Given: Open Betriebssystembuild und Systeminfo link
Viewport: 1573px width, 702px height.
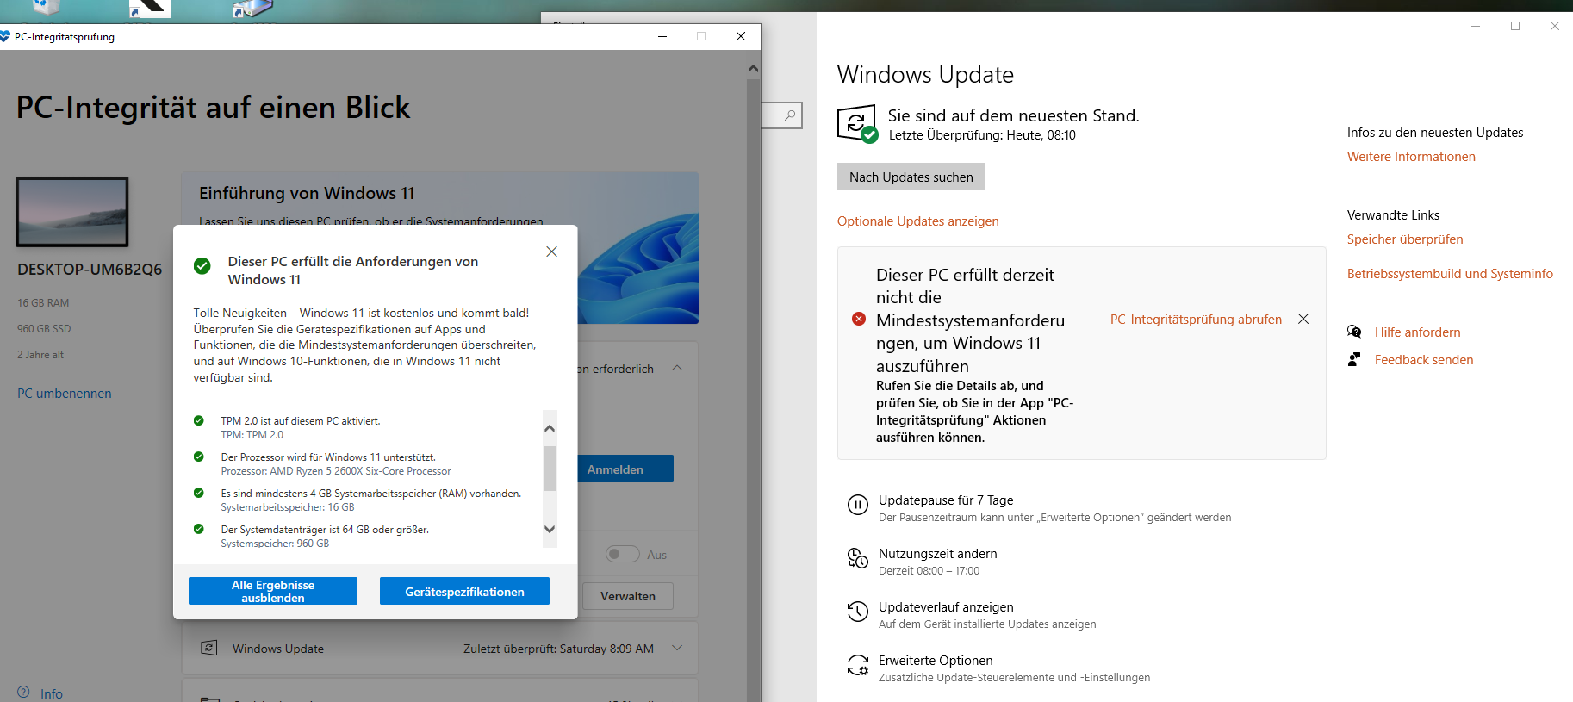Looking at the screenshot, I should 1450,274.
